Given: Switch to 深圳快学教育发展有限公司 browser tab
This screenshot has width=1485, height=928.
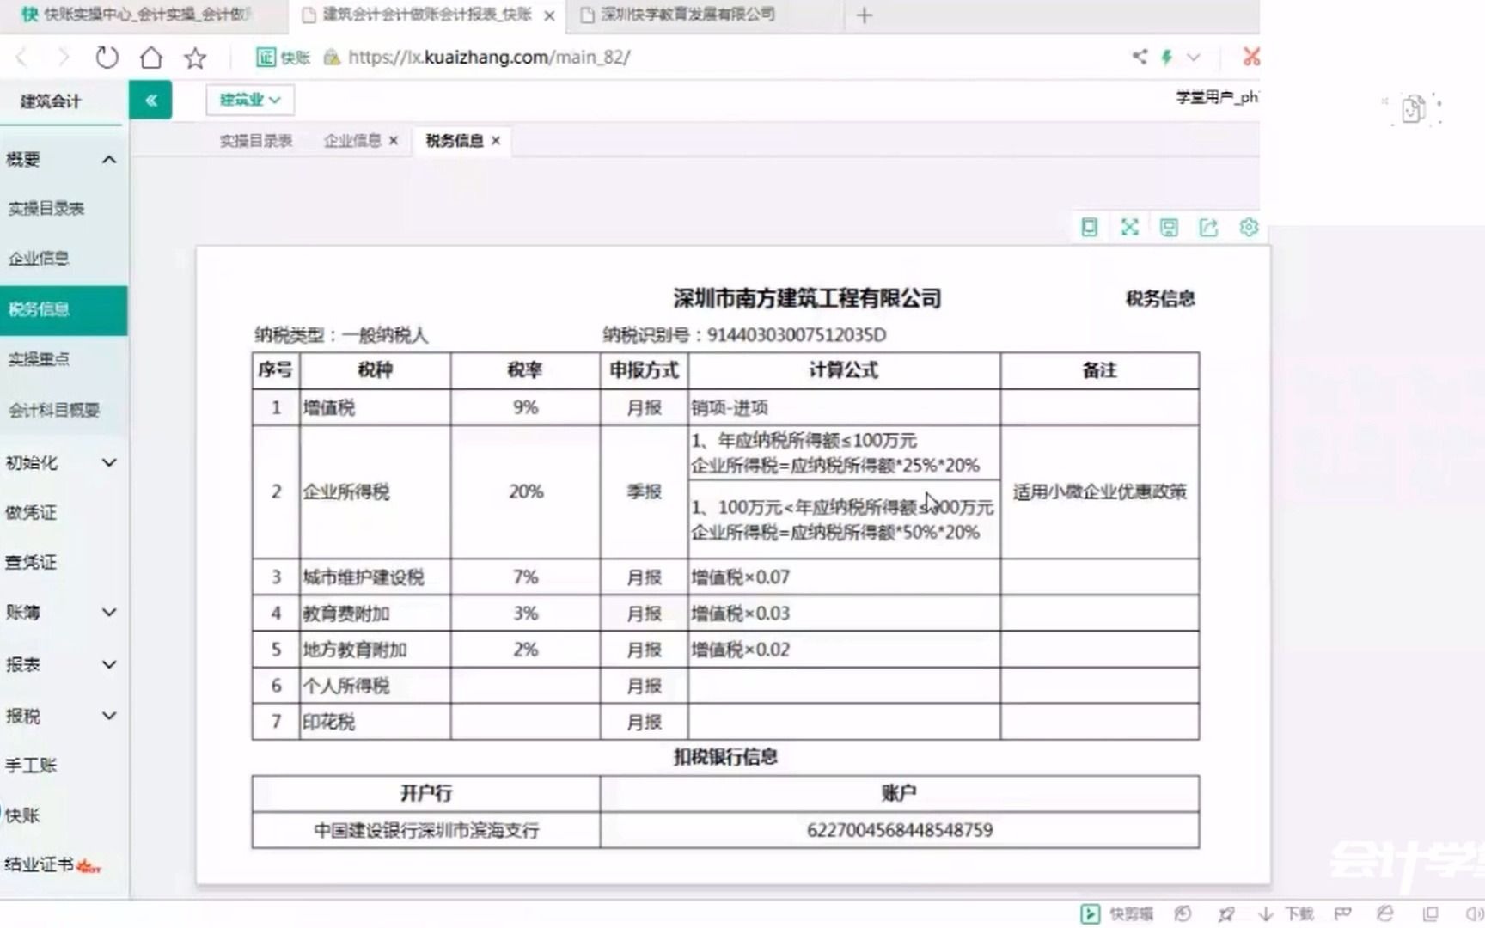Looking at the screenshot, I should click(687, 15).
